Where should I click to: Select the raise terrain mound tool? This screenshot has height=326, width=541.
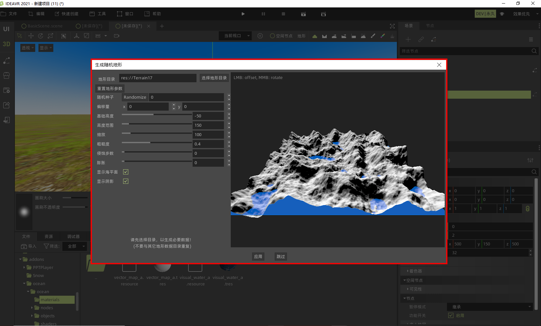click(315, 36)
